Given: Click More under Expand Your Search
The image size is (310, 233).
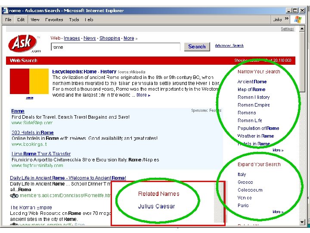Looking at the screenshot, I should [x=278, y=212].
